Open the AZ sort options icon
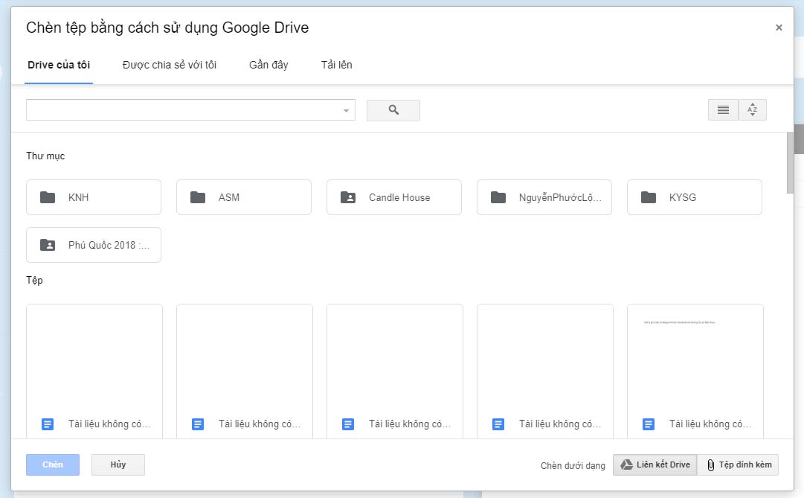This screenshot has width=804, height=498. (752, 110)
